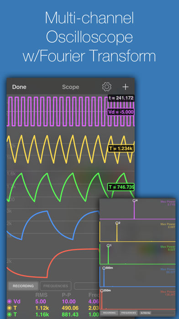Click FREQUENCIES button in Fourier overlay
179x319 pixels.
tap(128, 313)
